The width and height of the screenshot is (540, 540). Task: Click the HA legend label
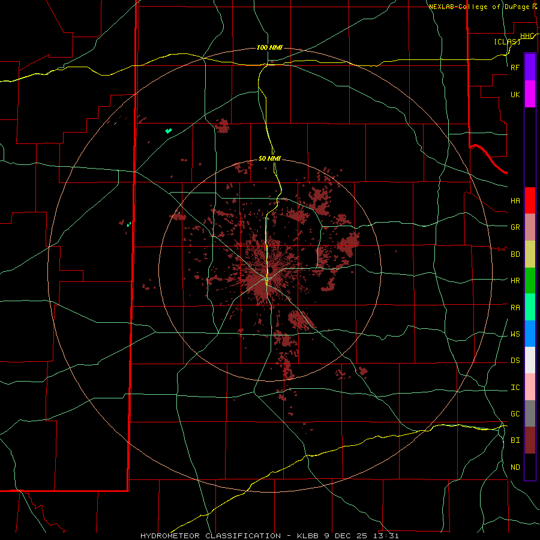click(x=515, y=201)
